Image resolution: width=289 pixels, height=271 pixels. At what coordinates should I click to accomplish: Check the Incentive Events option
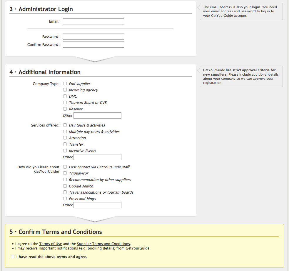click(x=65, y=151)
